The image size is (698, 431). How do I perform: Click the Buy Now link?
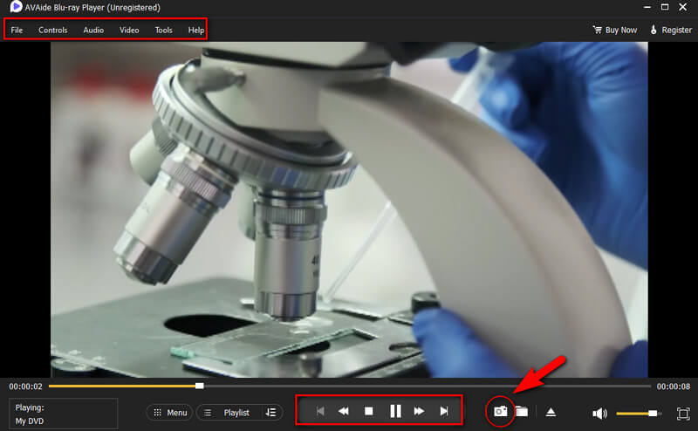coord(620,30)
